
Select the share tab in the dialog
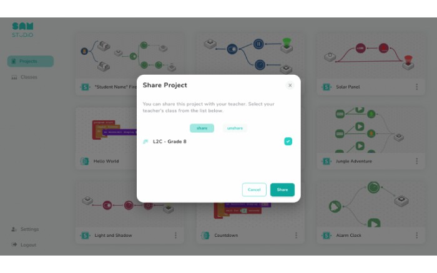(x=202, y=128)
